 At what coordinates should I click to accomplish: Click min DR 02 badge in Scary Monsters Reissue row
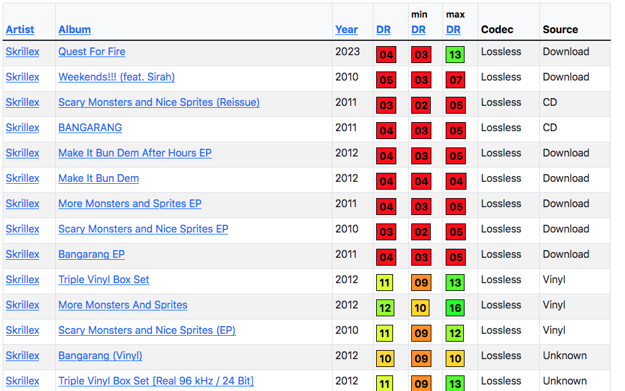[x=421, y=105]
